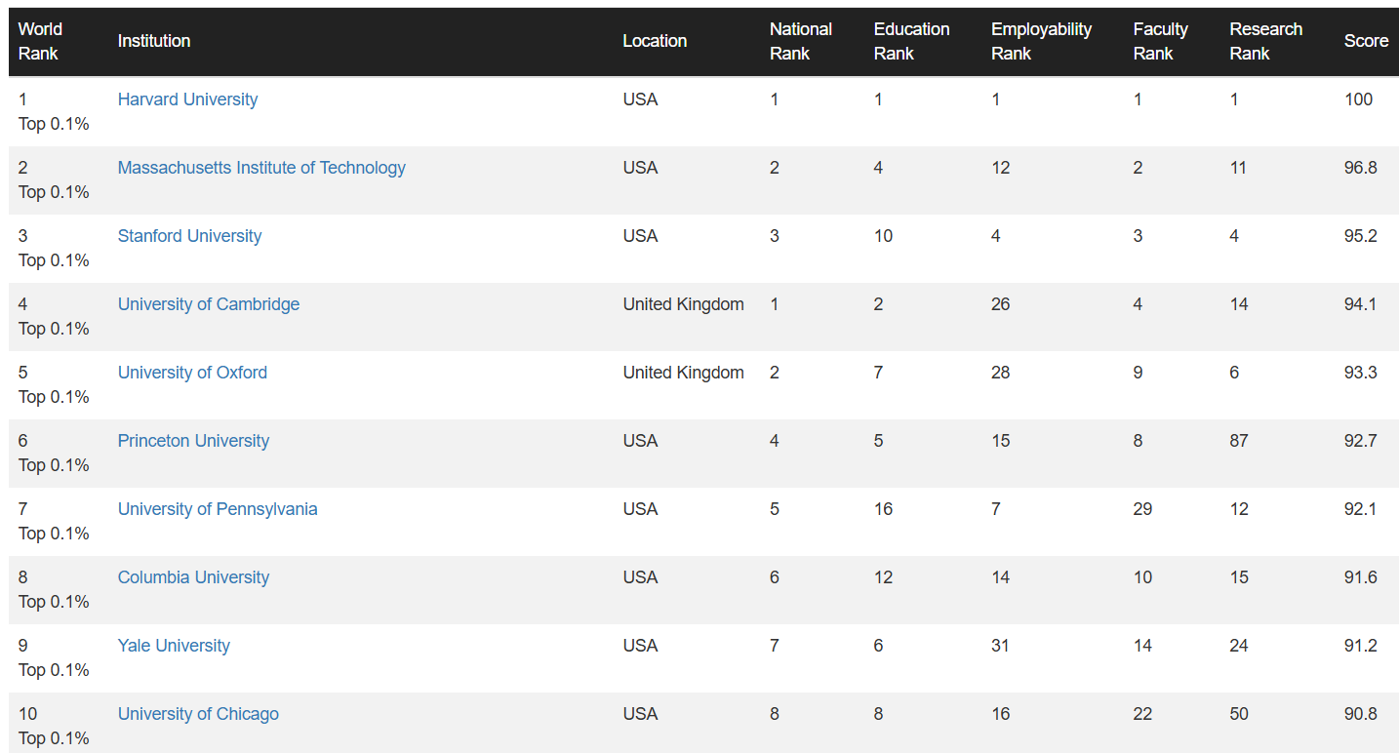Select the Employability Rank column header
This screenshot has height=753, width=1399.
point(1041,41)
